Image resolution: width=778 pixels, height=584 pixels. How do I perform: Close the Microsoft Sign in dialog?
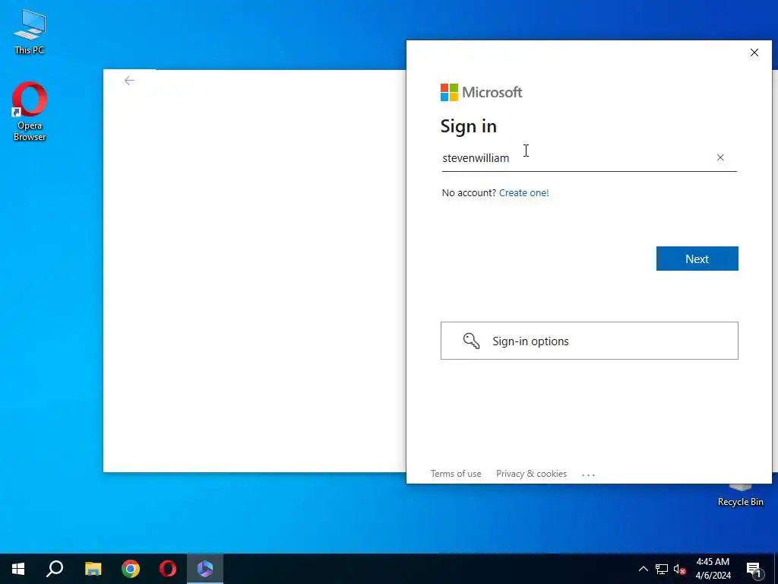[x=754, y=52]
